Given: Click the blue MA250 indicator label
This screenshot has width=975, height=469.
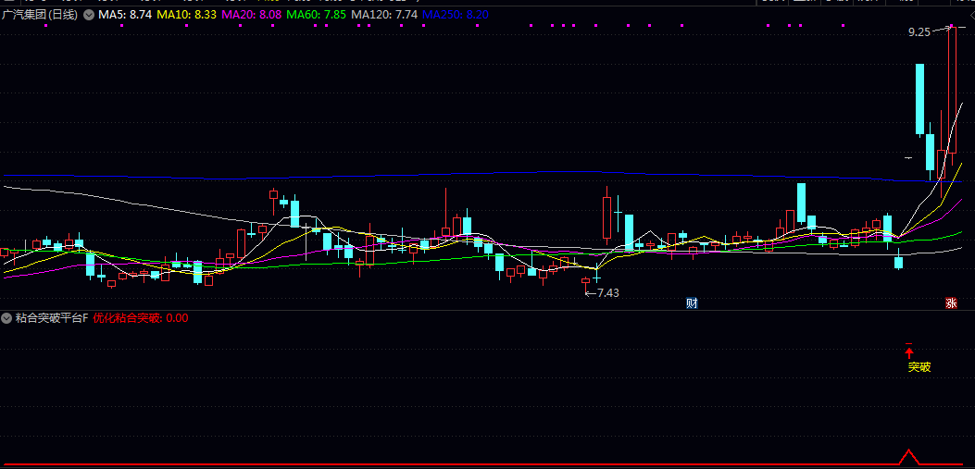Looking at the screenshot, I should click(455, 15).
